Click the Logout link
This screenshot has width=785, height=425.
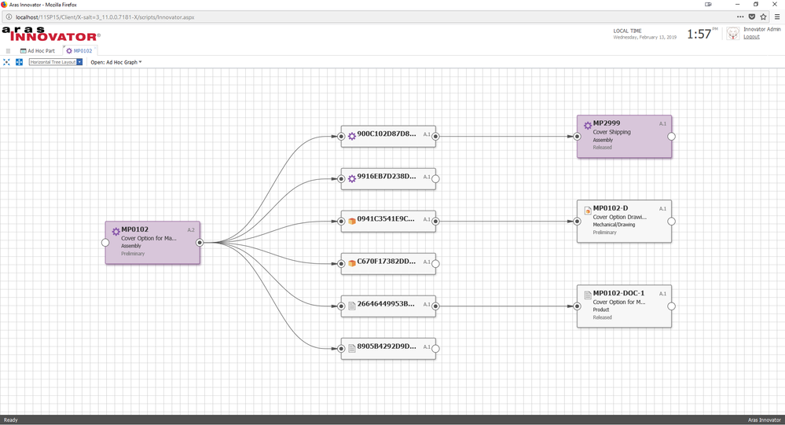(751, 37)
